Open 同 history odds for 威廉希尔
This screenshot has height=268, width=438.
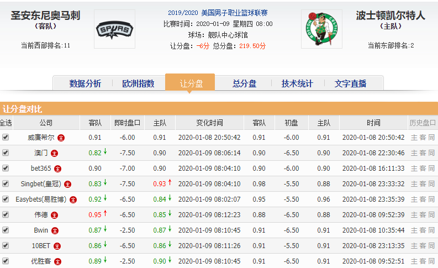coord(431,138)
